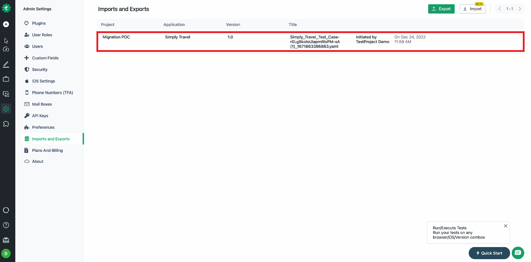Click the circular progress icon in sidebar
Screen dimensions: 531x262
6,210
